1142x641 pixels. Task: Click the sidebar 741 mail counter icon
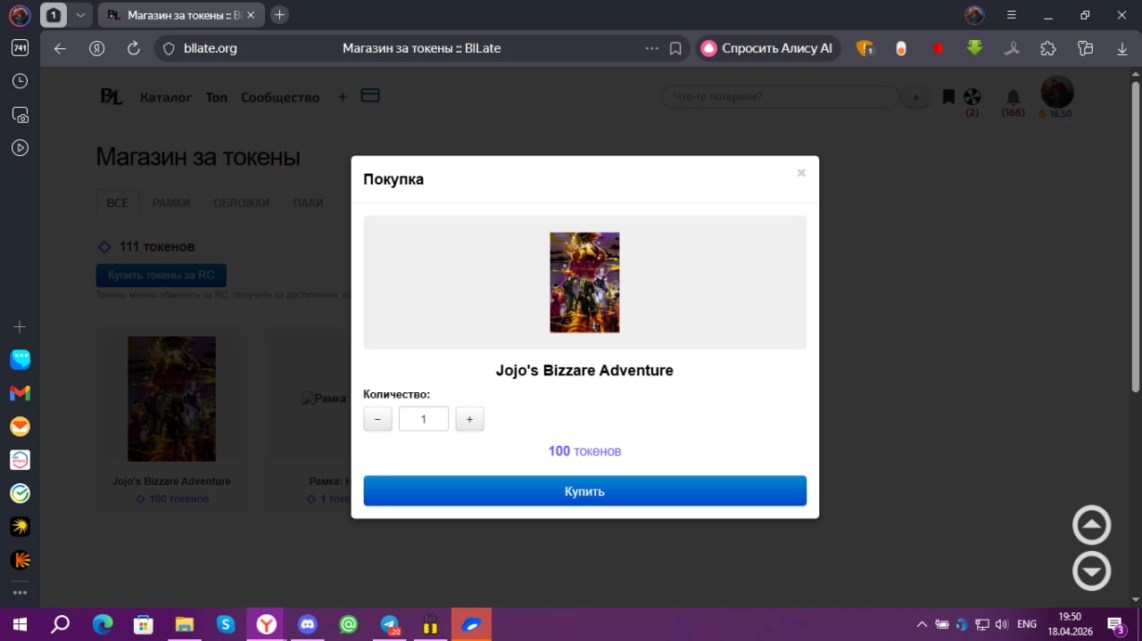coord(20,48)
